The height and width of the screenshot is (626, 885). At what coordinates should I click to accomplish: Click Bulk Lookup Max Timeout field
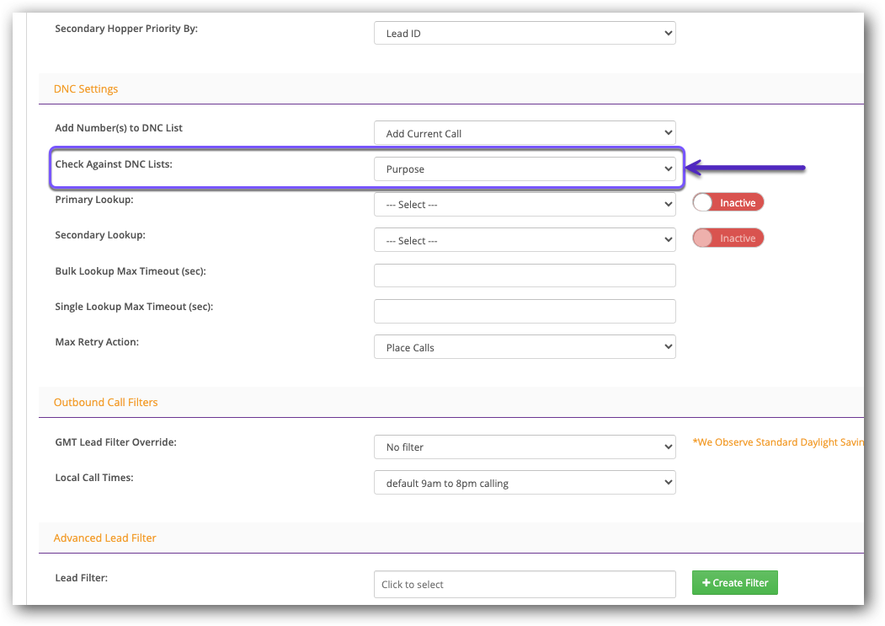click(x=524, y=276)
